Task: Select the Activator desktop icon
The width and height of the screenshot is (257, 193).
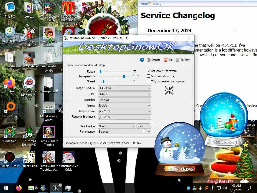Action: pos(10,60)
